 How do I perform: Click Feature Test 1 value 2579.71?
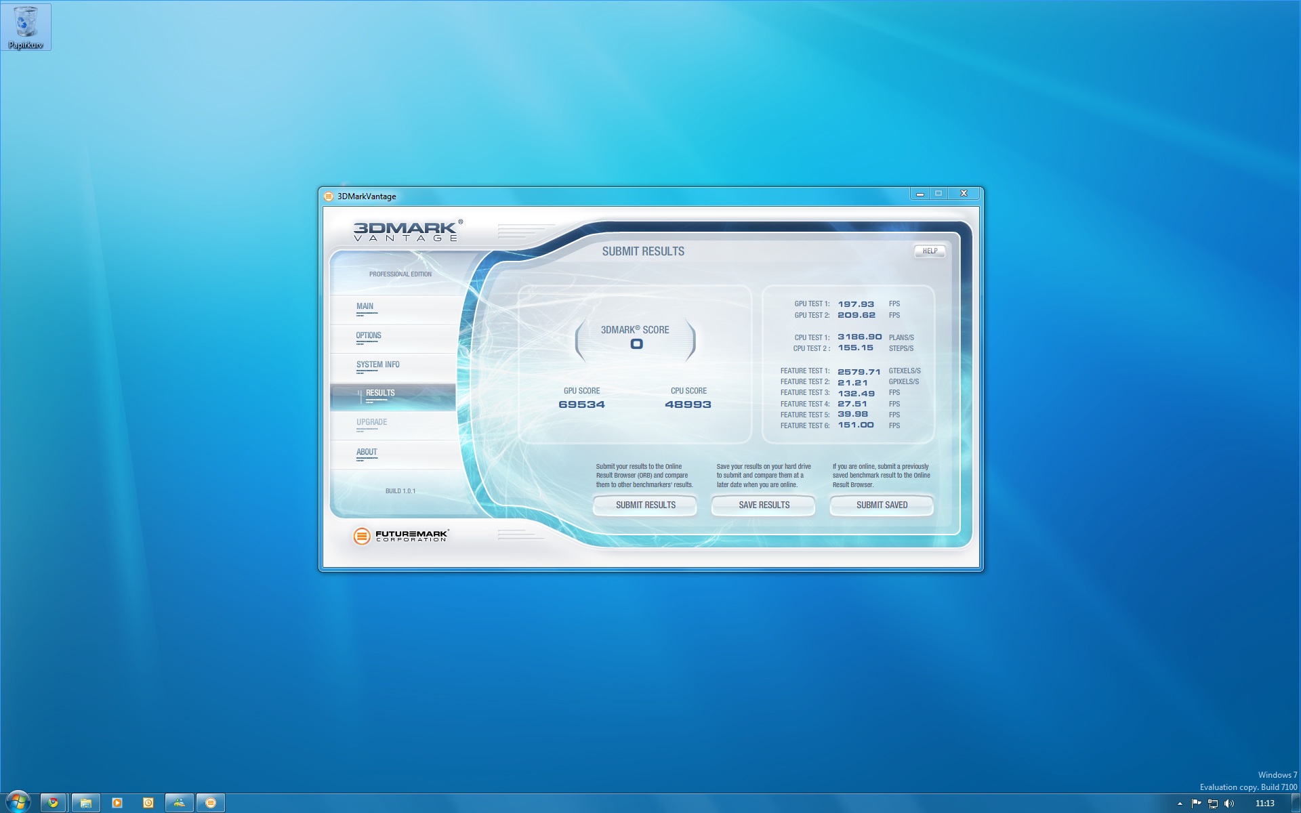tap(859, 372)
